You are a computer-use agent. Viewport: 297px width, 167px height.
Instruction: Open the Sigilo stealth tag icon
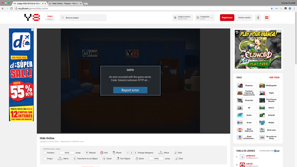pyautogui.click(x=262, y=93)
